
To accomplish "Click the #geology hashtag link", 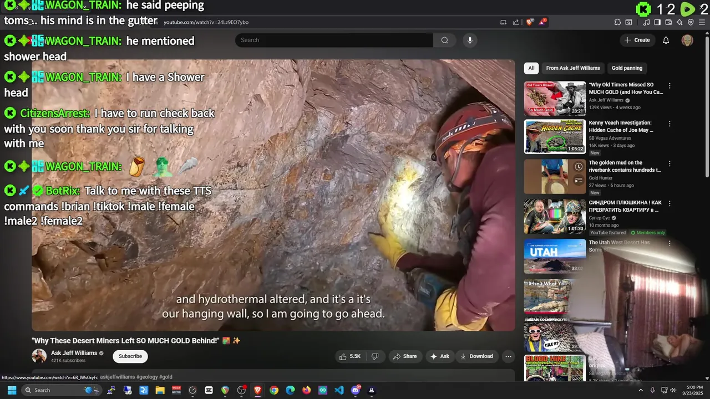I will click(x=147, y=377).
